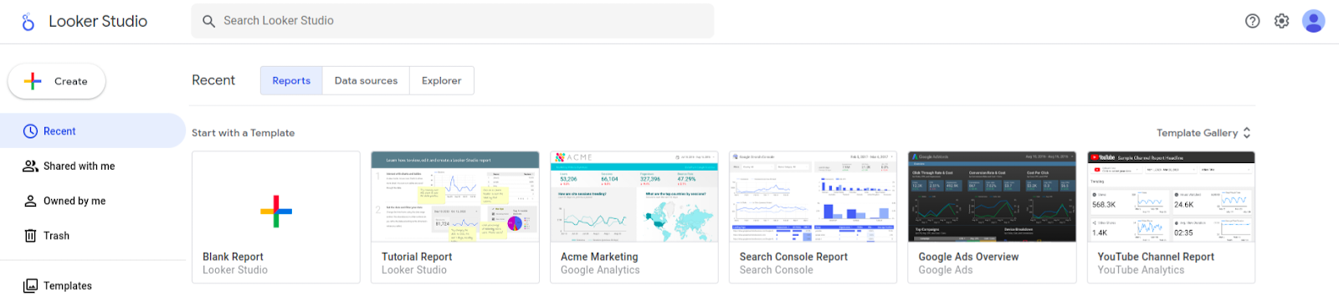Click the search magnifier icon

coord(209,21)
